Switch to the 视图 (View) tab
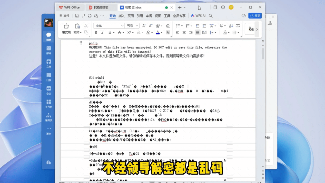Image resolution: width=325 pixels, height=183 pixels. (x=158, y=16)
